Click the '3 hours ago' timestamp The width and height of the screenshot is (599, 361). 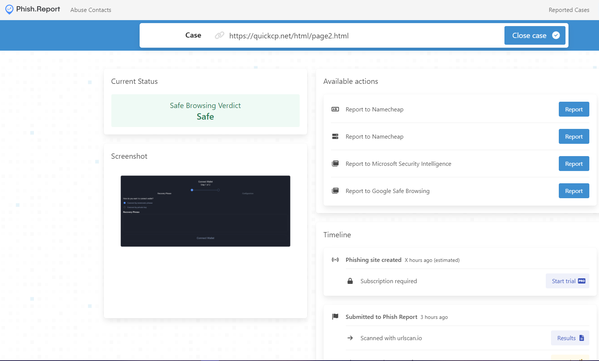click(x=434, y=317)
